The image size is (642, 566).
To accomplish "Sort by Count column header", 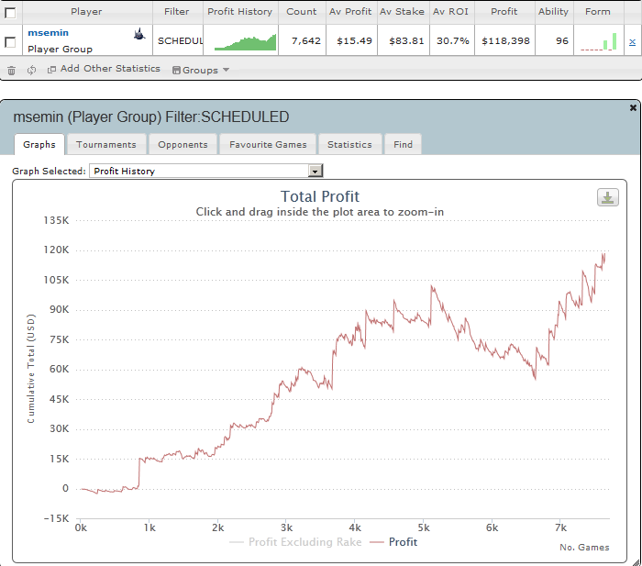I will (302, 12).
